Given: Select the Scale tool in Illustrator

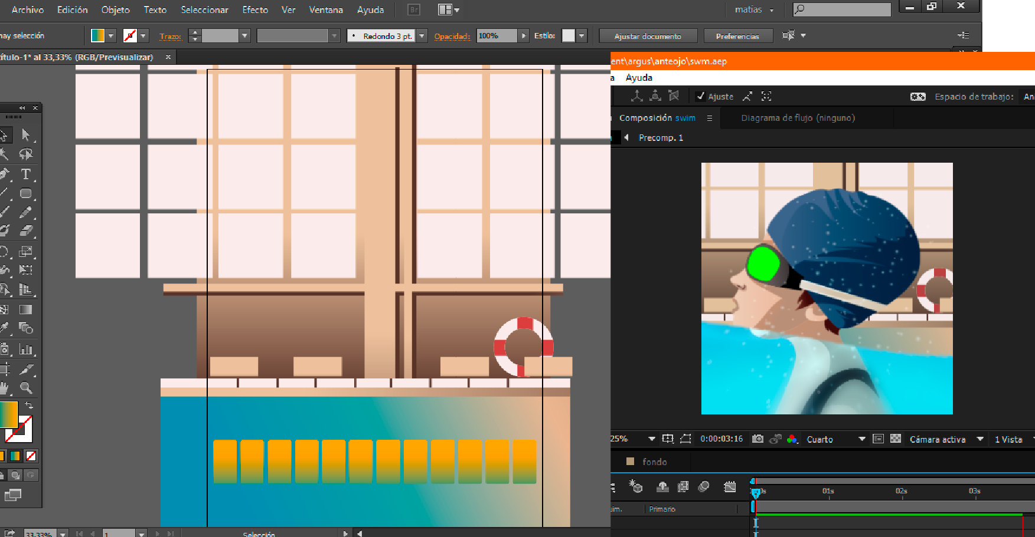Looking at the screenshot, I should (x=25, y=252).
